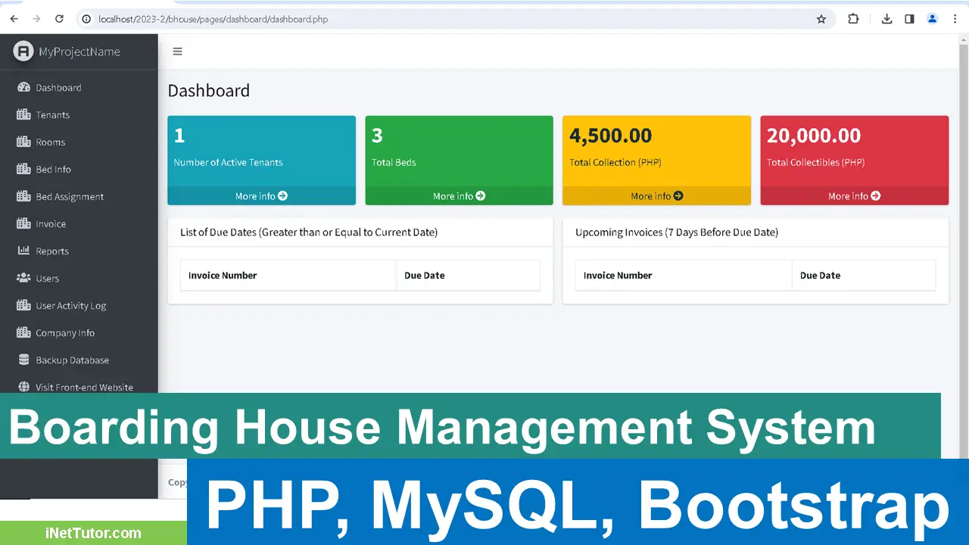
Task: Open the Invoice page
Action: pyautogui.click(x=51, y=223)
